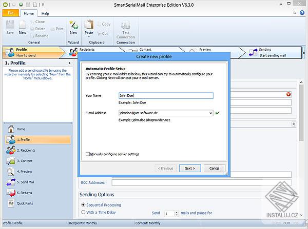Select Sequential Processing radio button
Screen dimensions: 308x229
point(83,205)
